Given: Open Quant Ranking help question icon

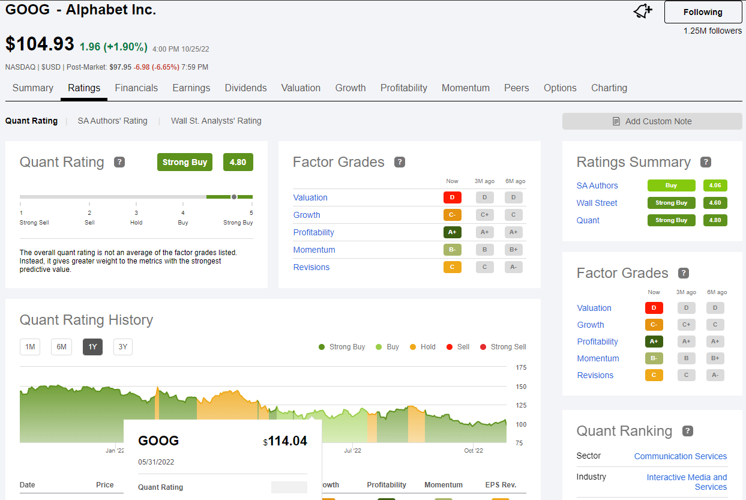Looking at the screenshot, I should [688, 431].
